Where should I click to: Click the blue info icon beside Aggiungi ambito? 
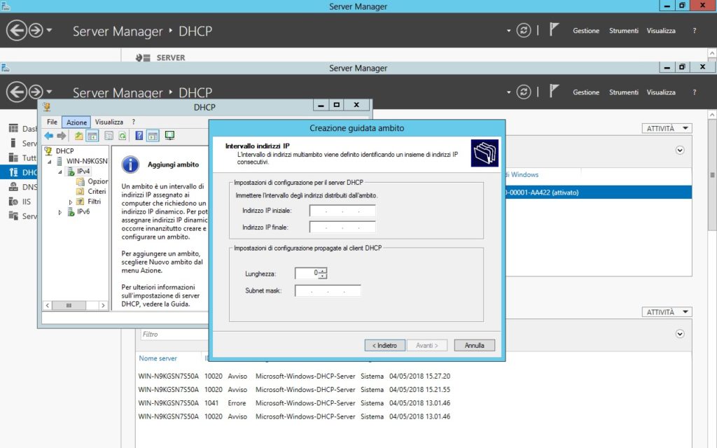tap(130, 164)
